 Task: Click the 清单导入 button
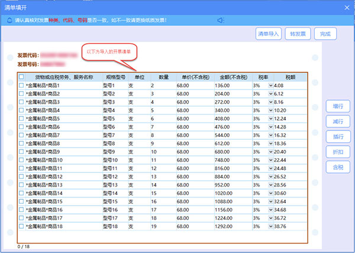pos(268,34)
